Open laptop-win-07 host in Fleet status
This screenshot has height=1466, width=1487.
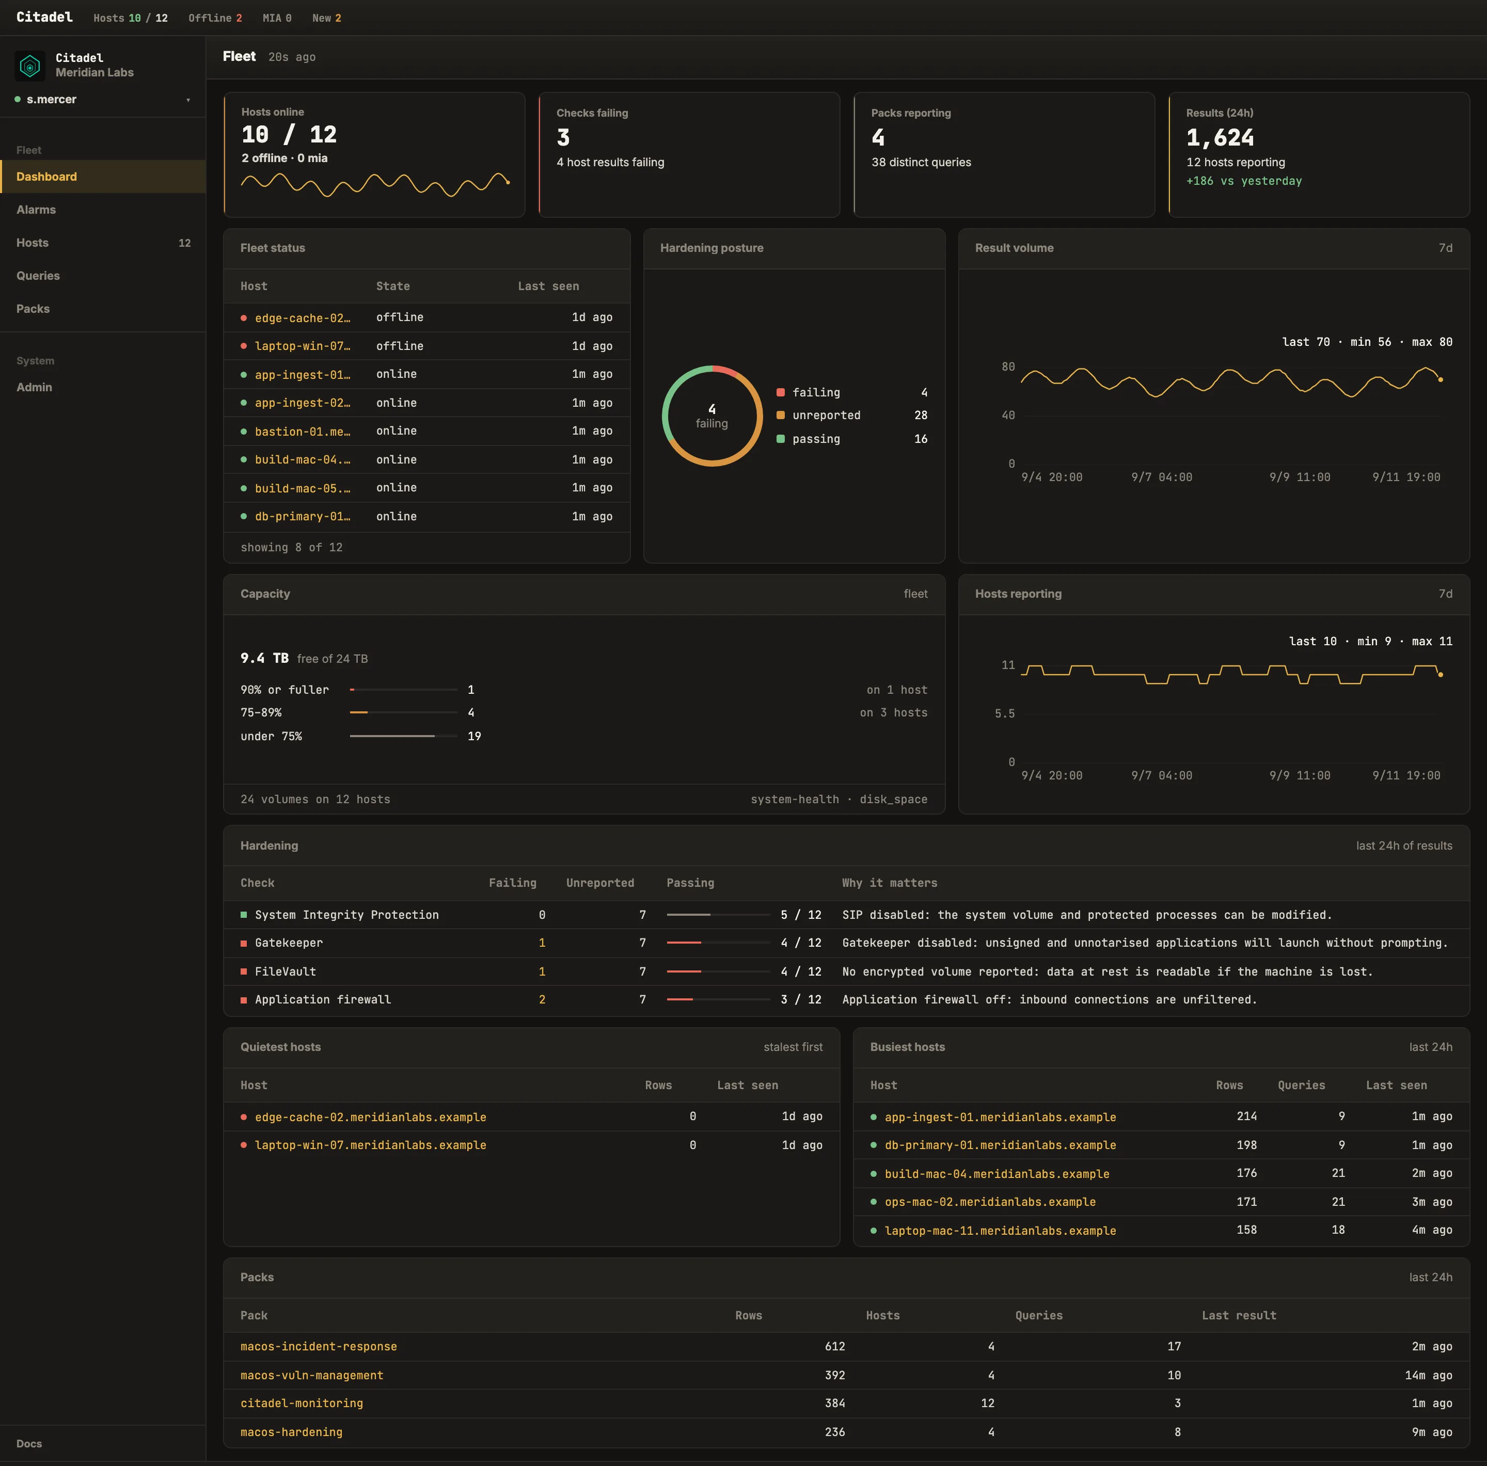pos(303,346)
